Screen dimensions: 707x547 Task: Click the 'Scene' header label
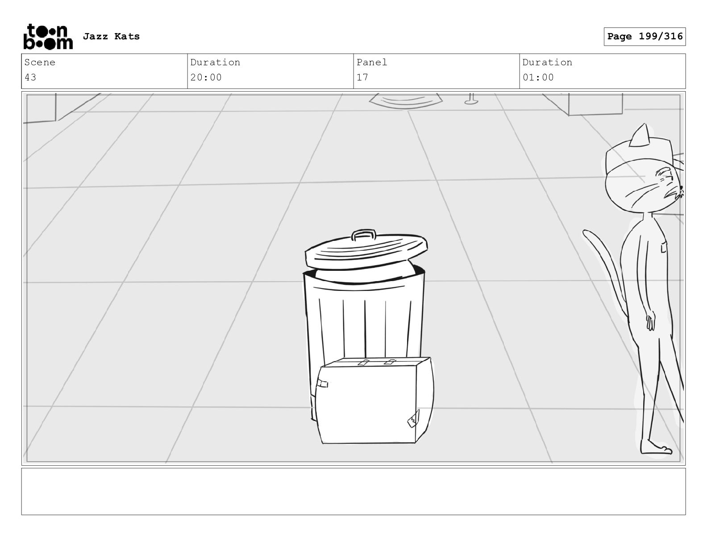(x=40, y=62)
